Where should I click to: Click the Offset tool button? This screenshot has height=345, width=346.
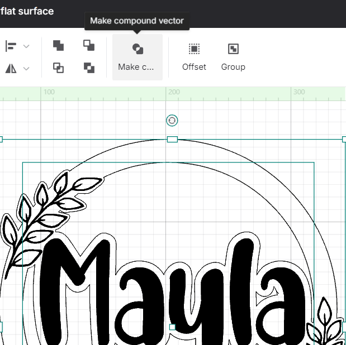pyautogui.click(x=194, y=57)
